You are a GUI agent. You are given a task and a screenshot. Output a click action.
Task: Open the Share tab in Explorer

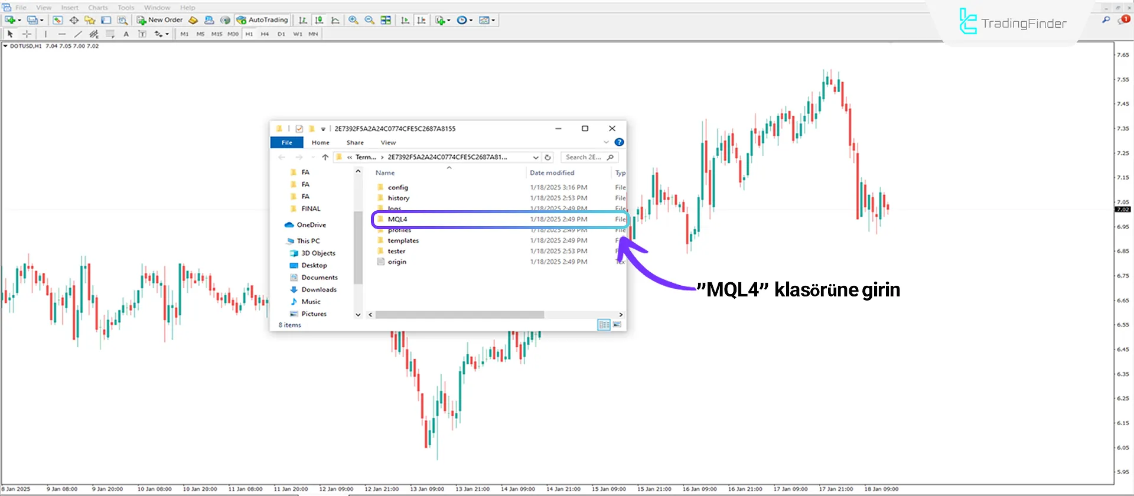coord(355,143)
